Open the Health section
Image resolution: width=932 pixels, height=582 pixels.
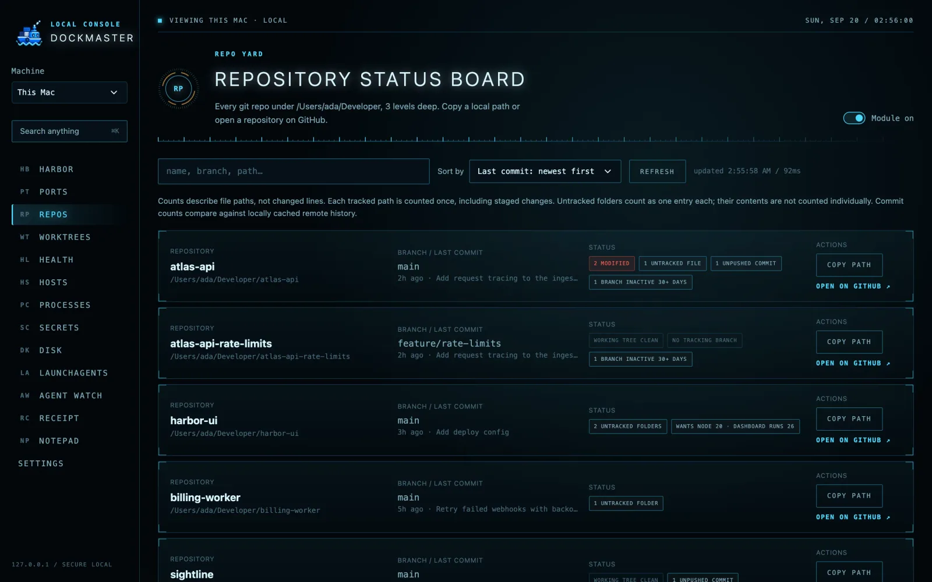69,260
